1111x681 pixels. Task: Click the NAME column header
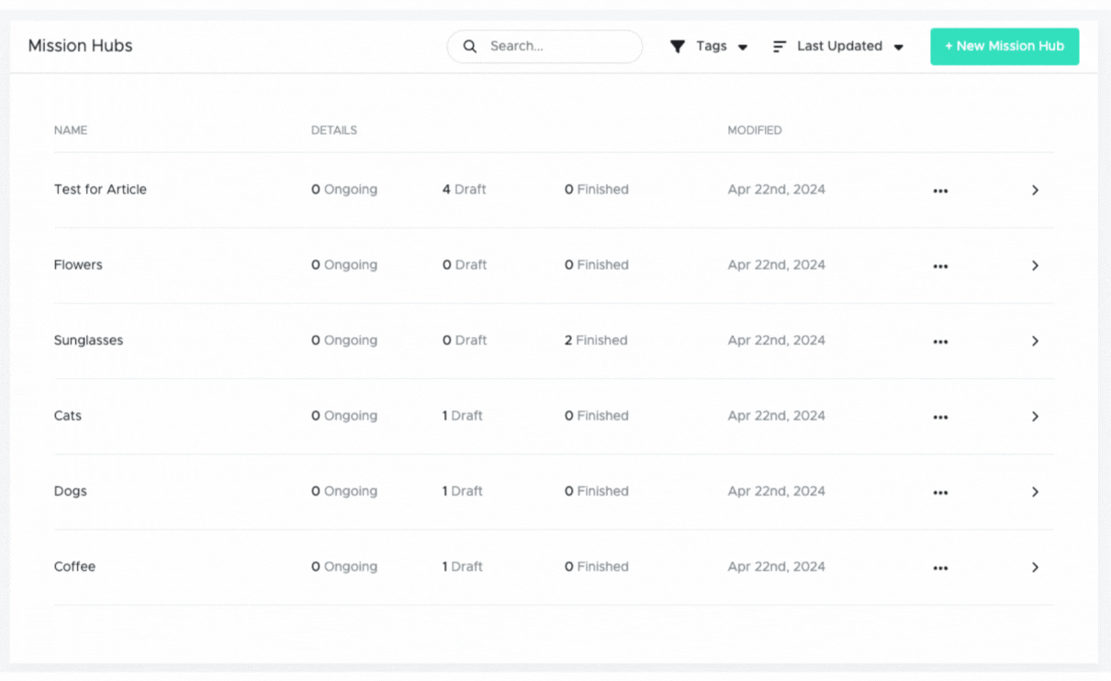[x=71, y=130]
